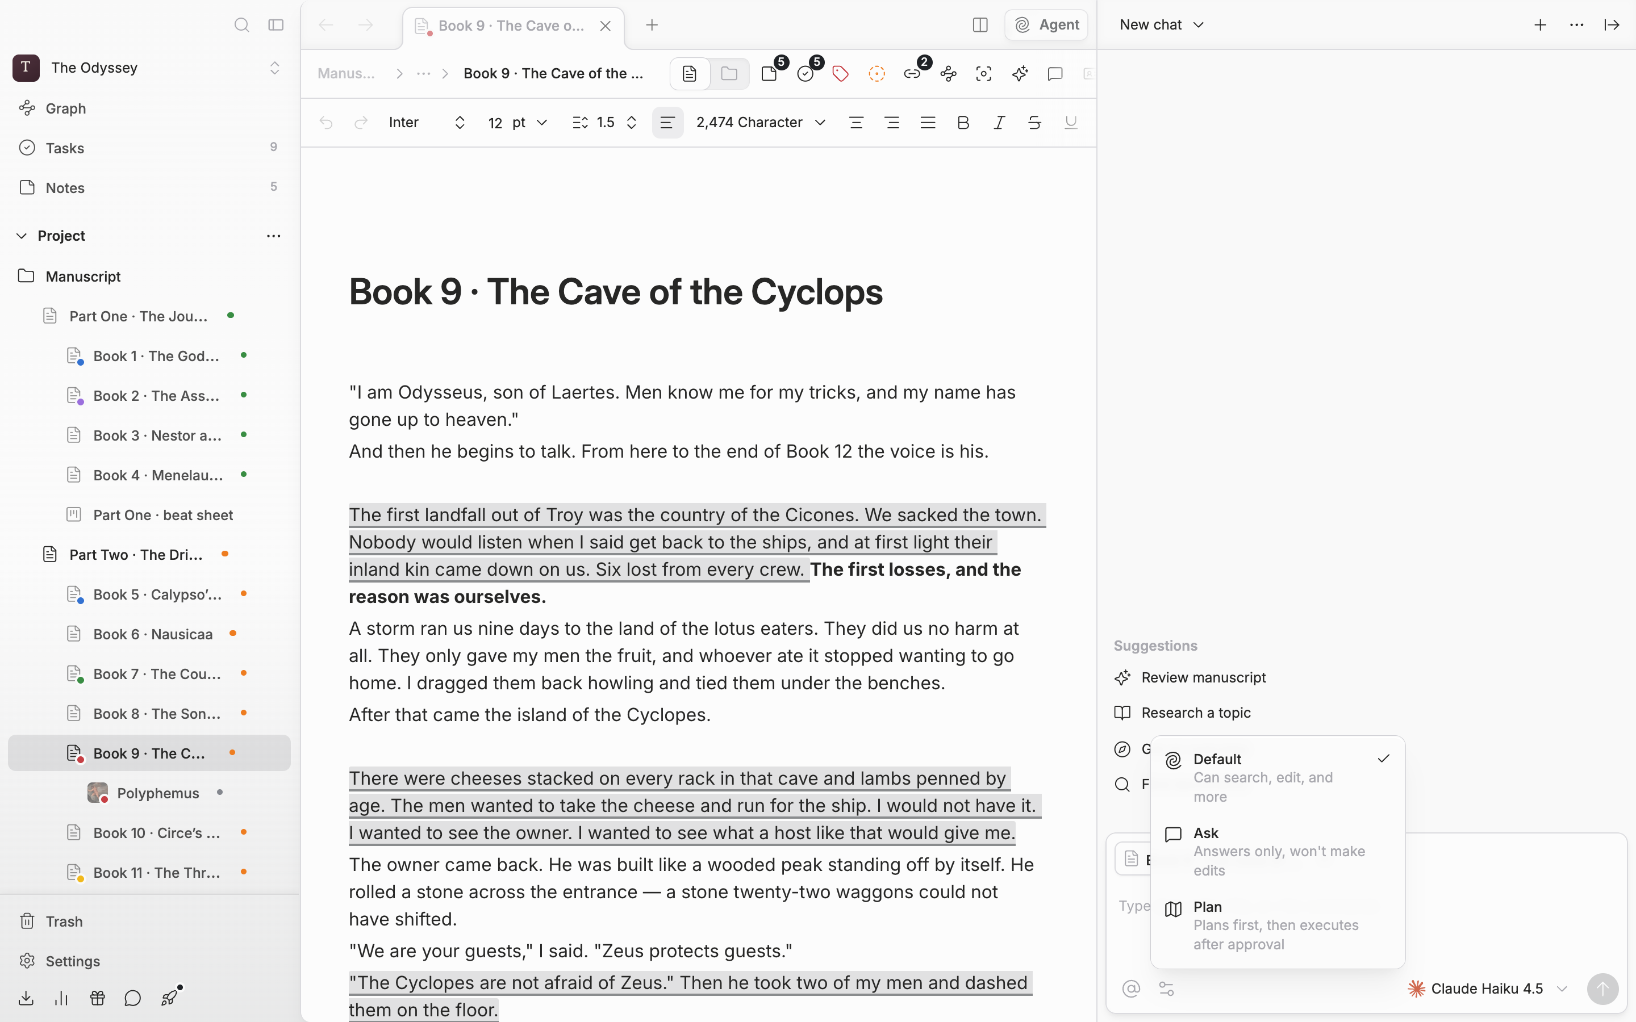Open the gift icon

coord(97,998)
